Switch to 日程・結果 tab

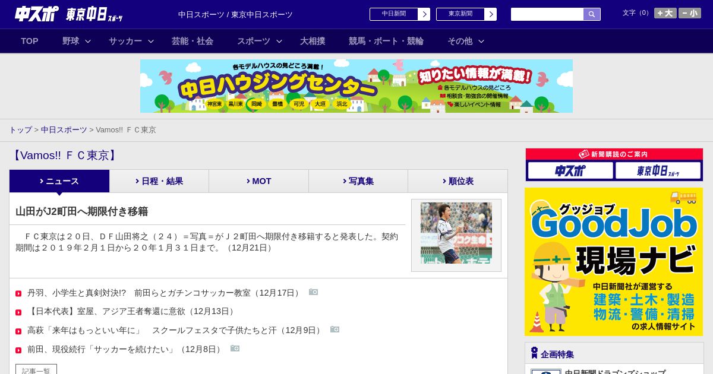click(x=159, y=181)
